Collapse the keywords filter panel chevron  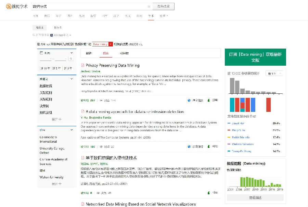(72, 79)
